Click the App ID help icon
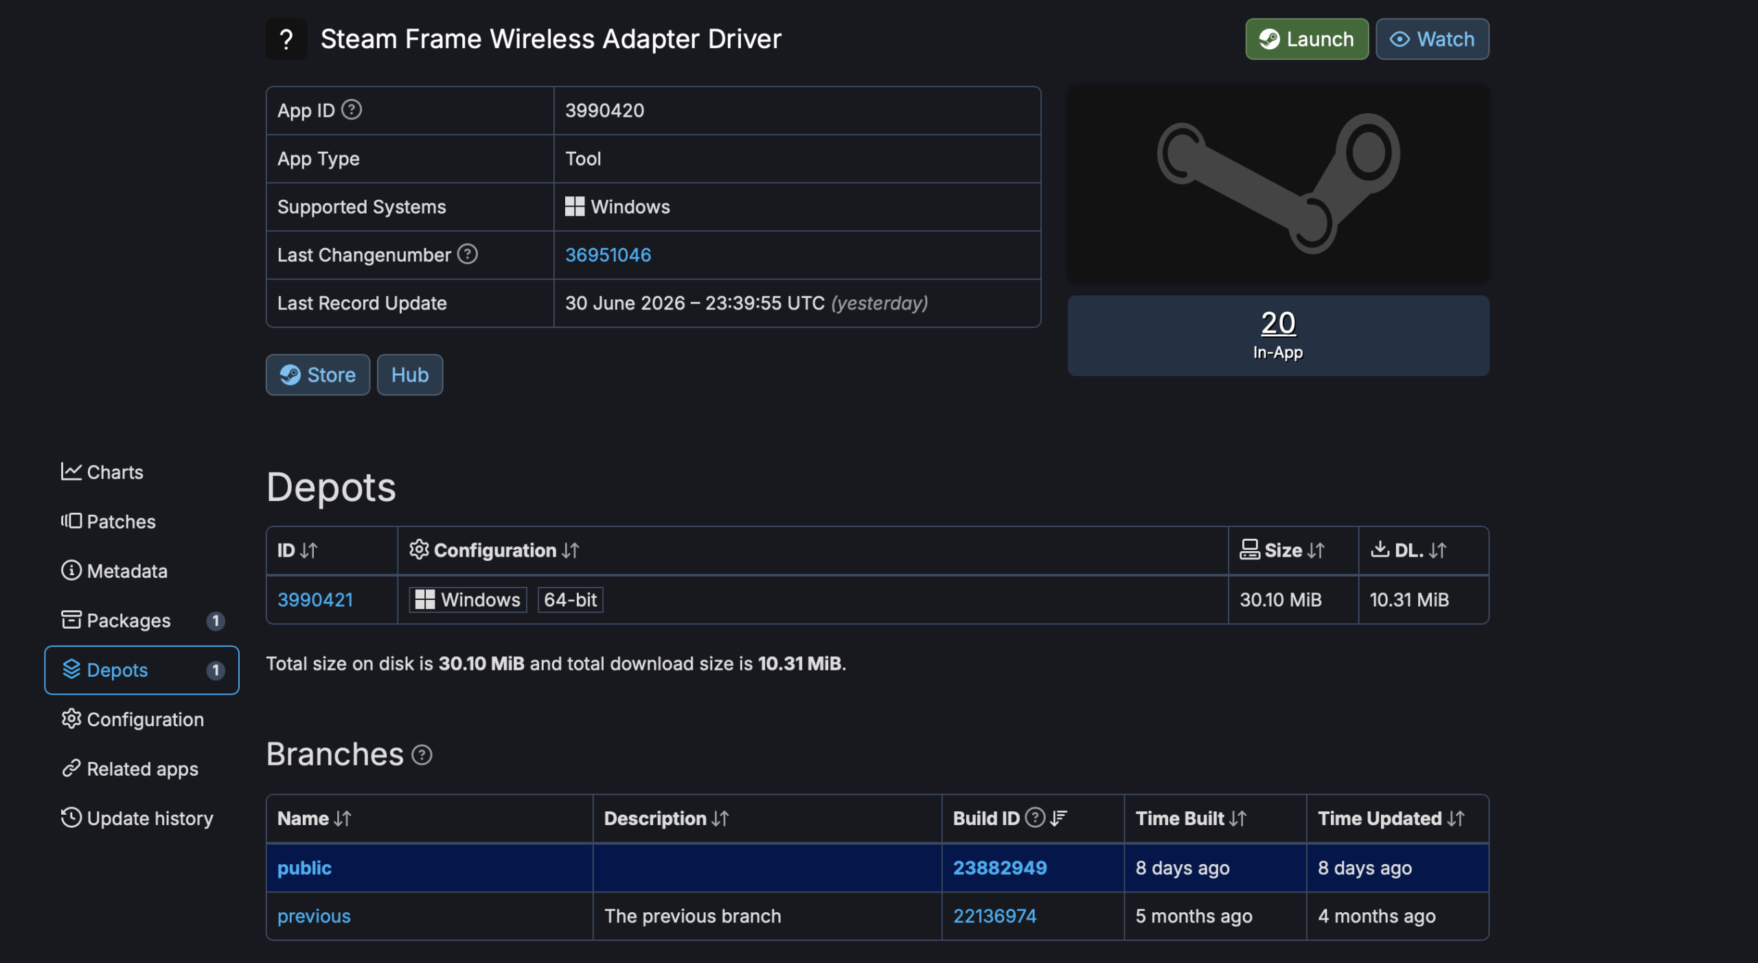 (352, 110)
